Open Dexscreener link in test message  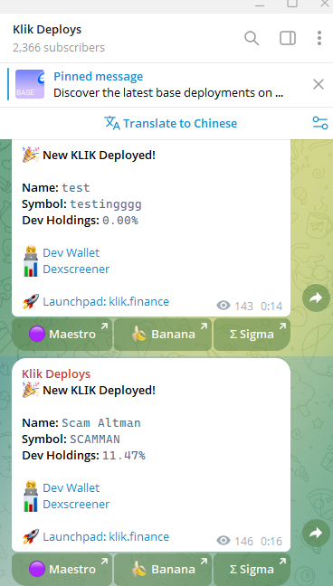tap(76, 269)
